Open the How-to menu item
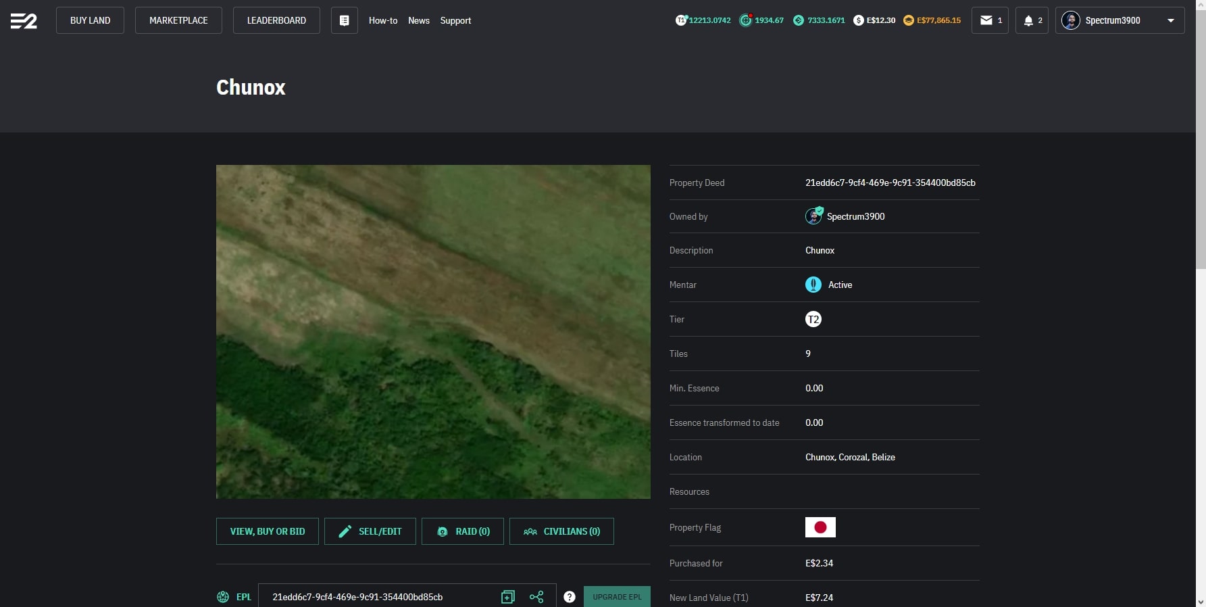1206x607 pixels. pyautogui.click(x=383, y=20)
